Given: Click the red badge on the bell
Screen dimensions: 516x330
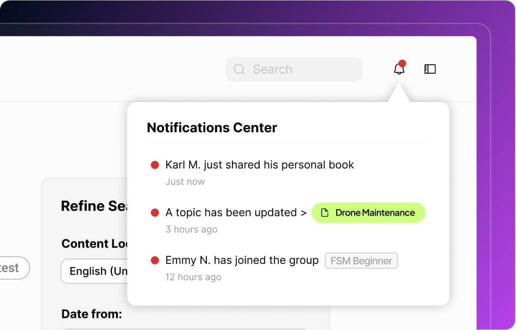Looking at the screenshot, I should [402, 63].
